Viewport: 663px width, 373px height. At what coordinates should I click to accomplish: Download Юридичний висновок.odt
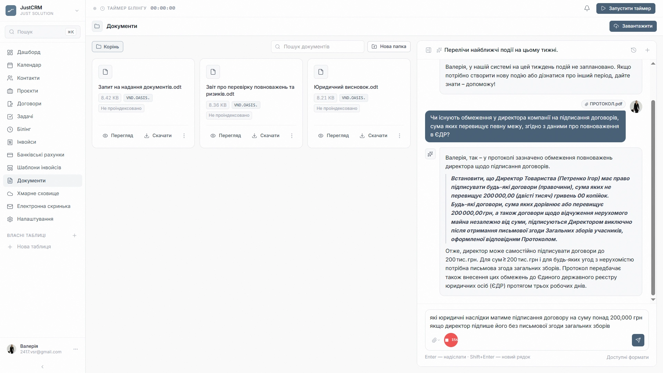(373, 136)
